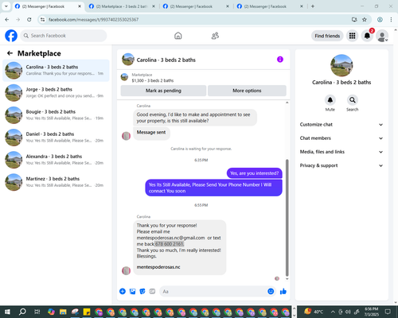Open Daniel - 3 beds 2 baths conversation

pyautogui.click(x=56, y=138)
